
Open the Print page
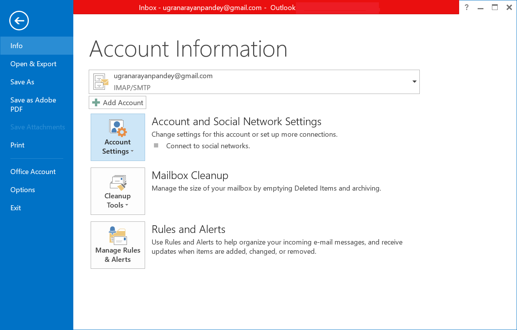37,145
